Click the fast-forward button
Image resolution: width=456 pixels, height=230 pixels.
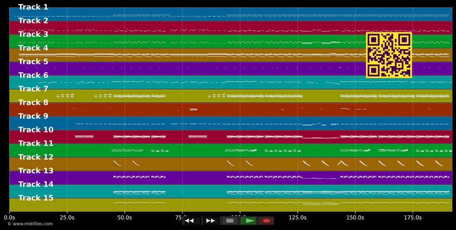[211, 221]
